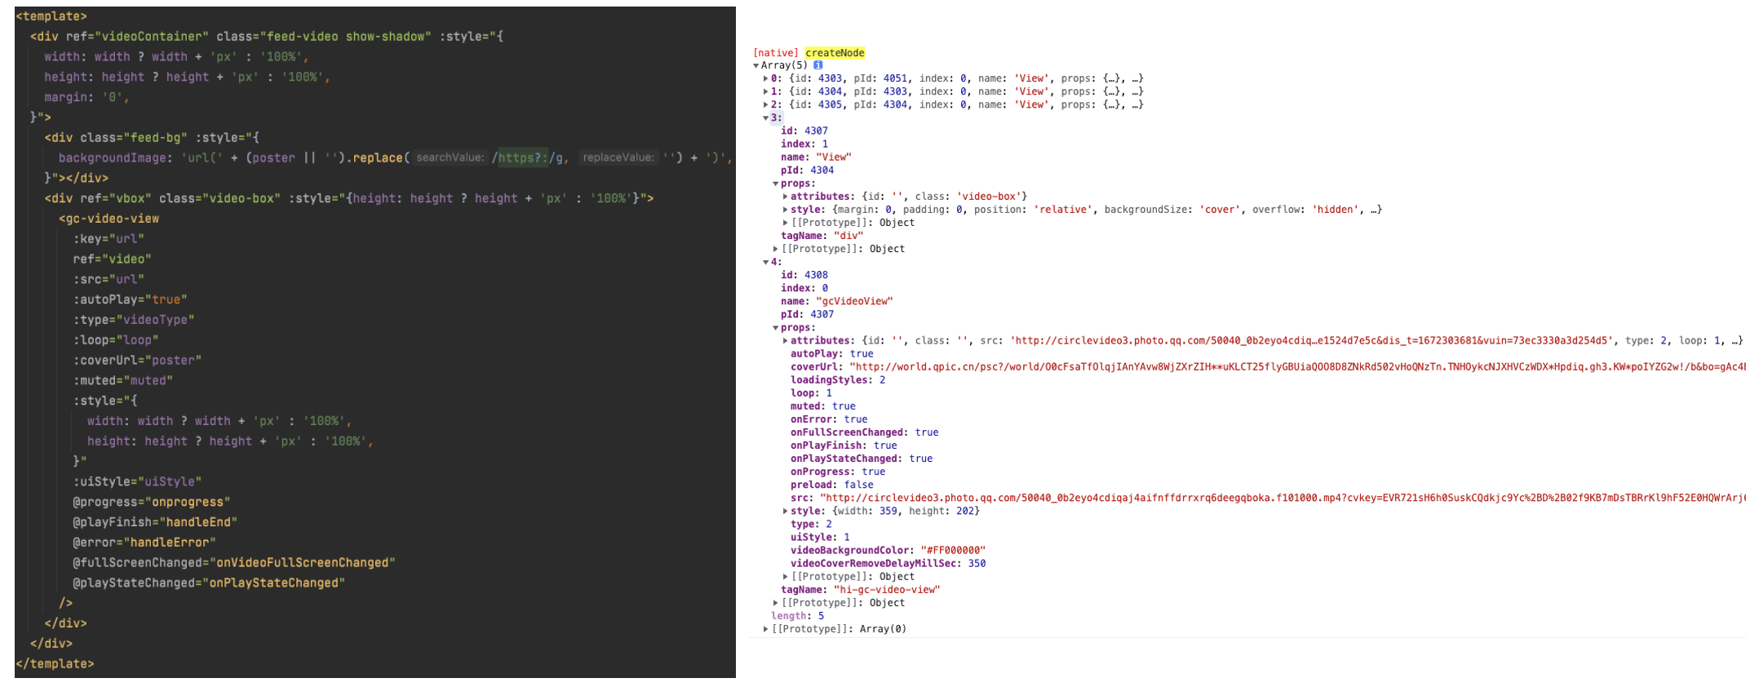The width and height of the screenshot is (1759, 687).
Task: Click the :coverUrl="poster" attribute line
Action: [x=137, y=361]
